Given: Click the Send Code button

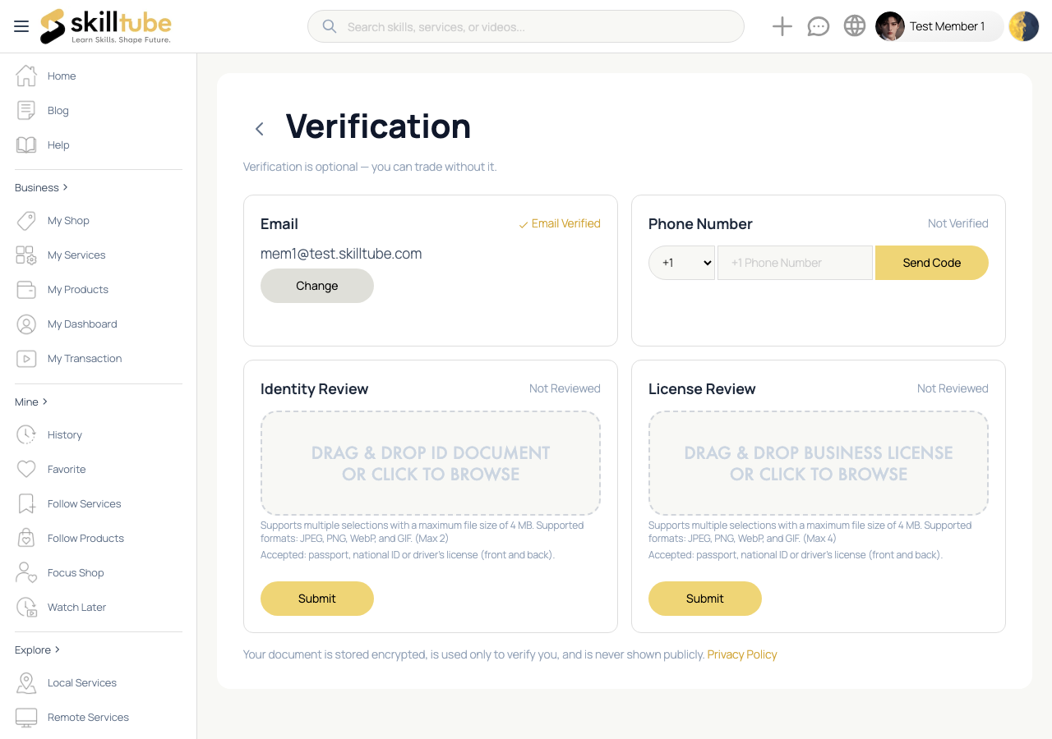Looking at the screenshot, I should coord(932,263).
